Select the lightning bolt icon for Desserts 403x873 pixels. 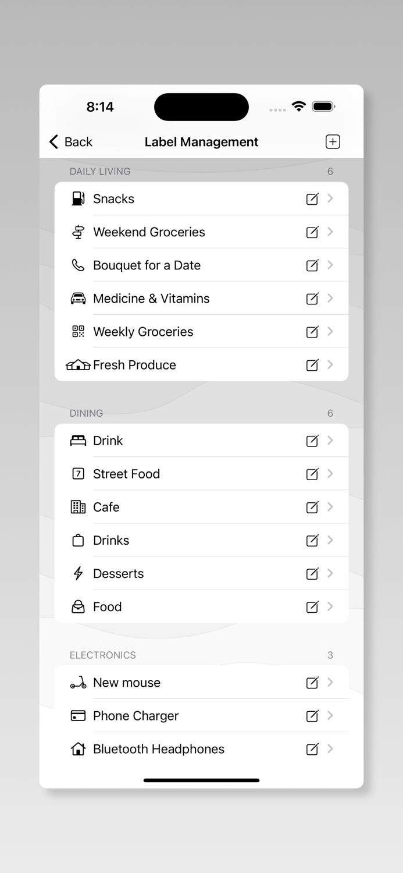(77, 573)
